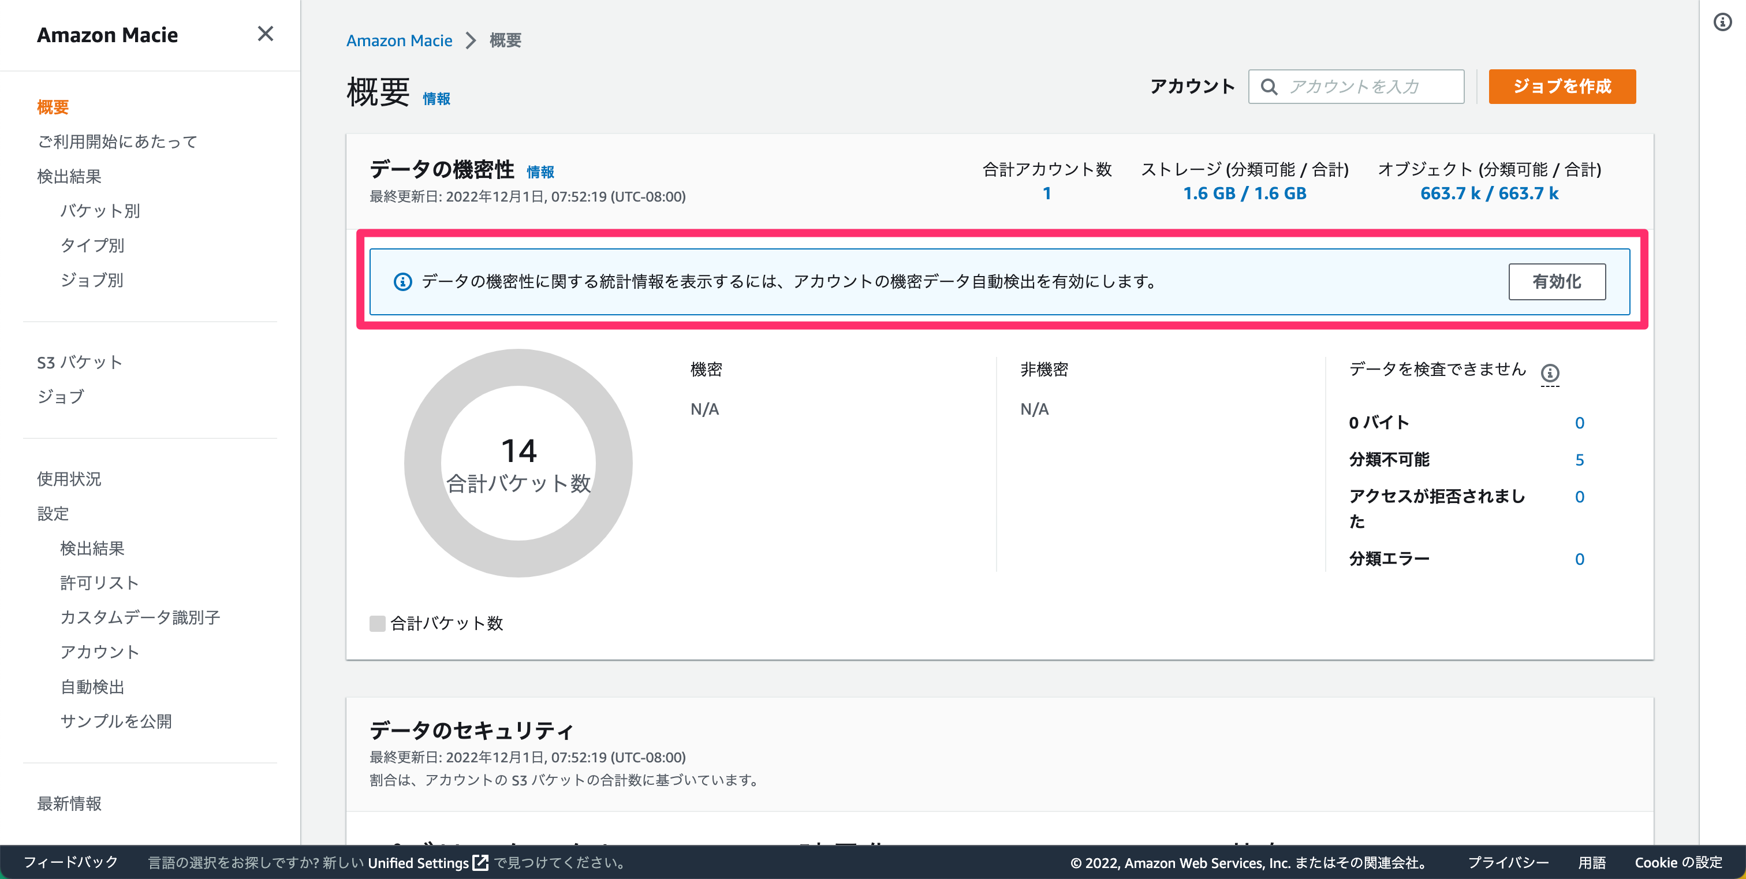The height and width of the screenshot is (879, 1746).
Task: Click the magnifier icon in account search
Action: [1269, 87]
